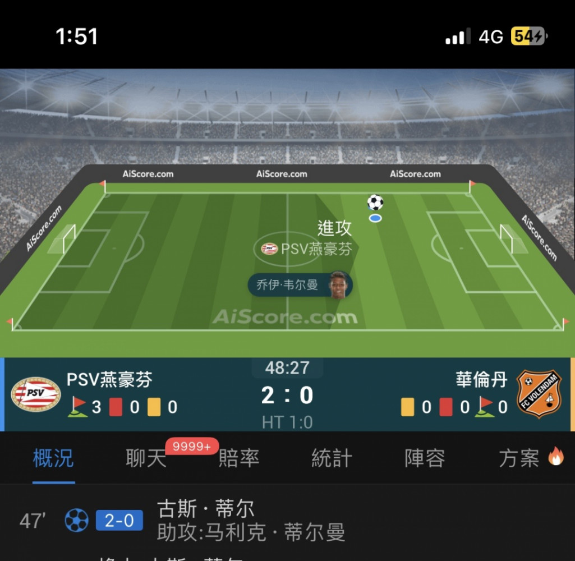
Task: Tap the FC Volendam team crest
Action: 539,394
